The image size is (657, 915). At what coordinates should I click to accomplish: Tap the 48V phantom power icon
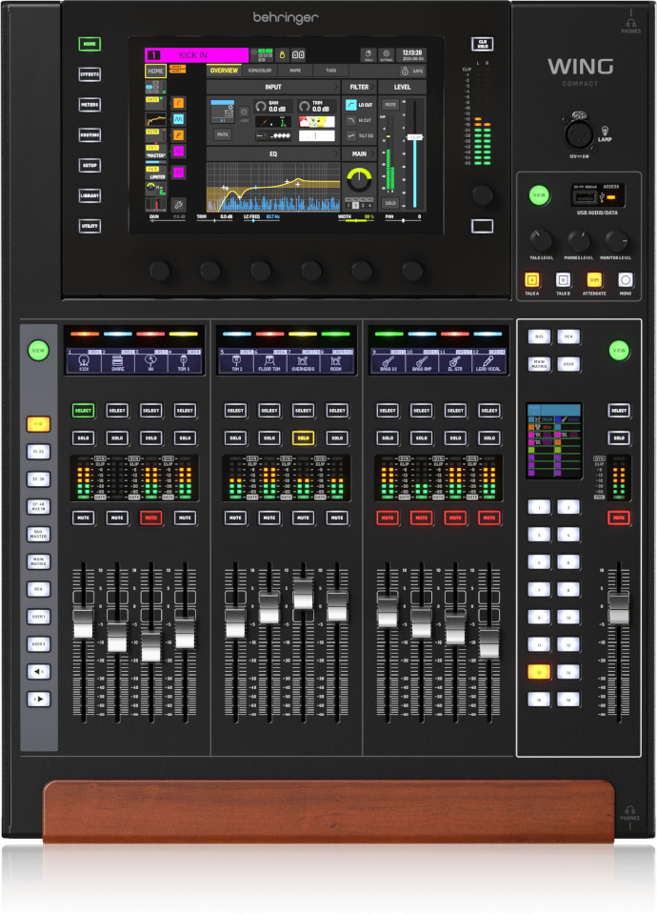tap(244, 112)
